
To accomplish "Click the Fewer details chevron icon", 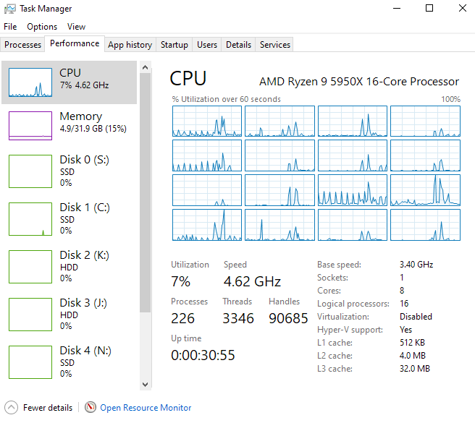I will point(11,408).
